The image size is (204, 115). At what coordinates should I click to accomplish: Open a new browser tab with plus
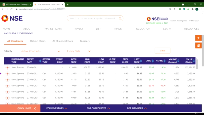click(x=68, y=4)
